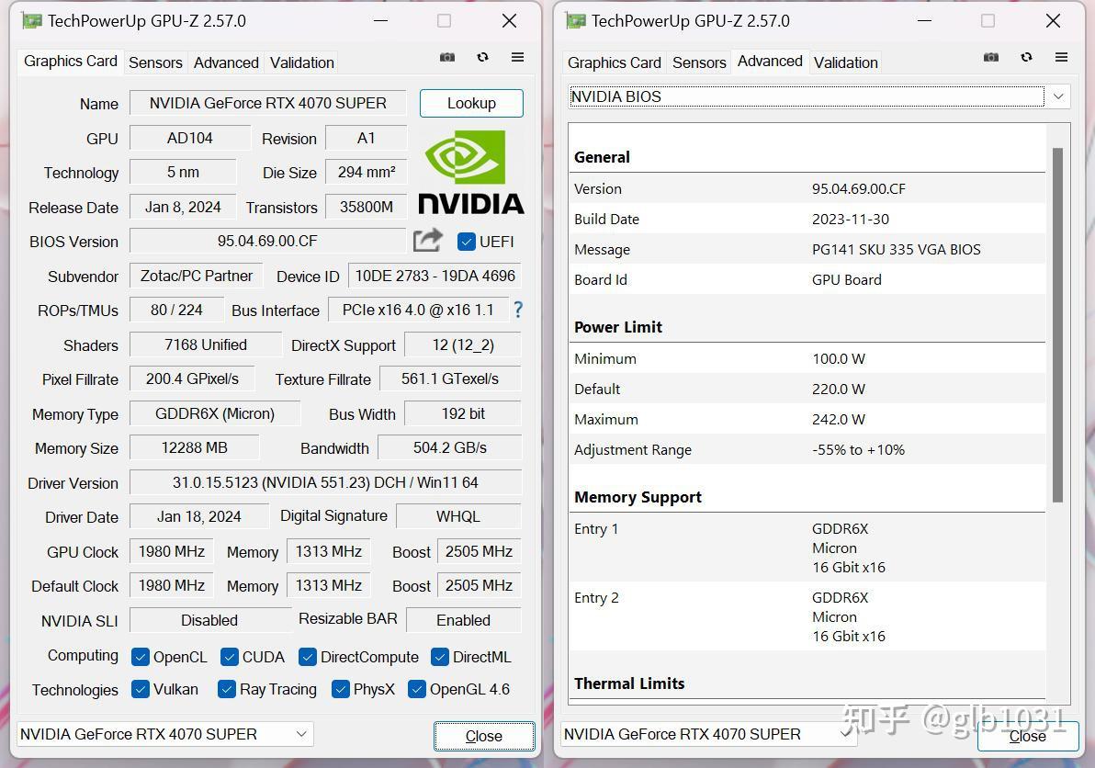The width and height of the screenshot is (1095, 768).
Task: Open the hamburger menu in left GPU-Z window
Action: pyautogui.click(x=517, y=57)
